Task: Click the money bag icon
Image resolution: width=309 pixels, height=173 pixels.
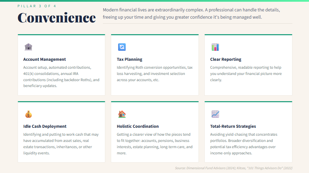Action: (28, 114)
